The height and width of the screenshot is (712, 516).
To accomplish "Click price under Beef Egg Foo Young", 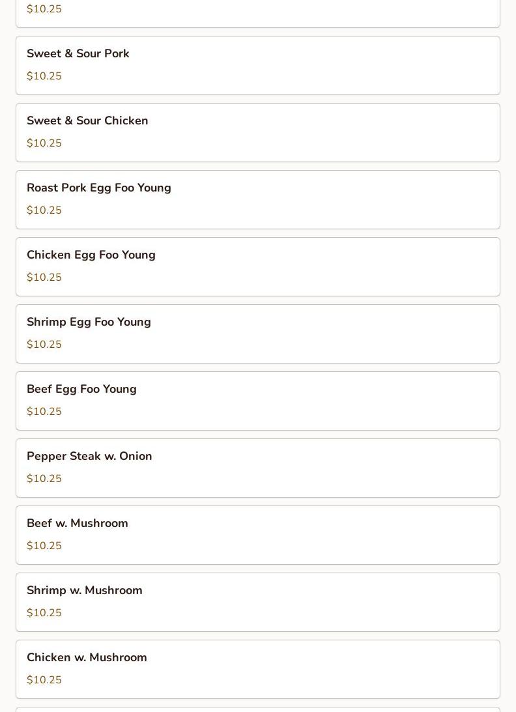I will [x=44, y=412].
